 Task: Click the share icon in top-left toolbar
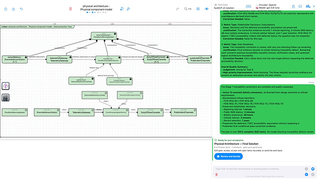pyautogui.click(x=6, y=9)
